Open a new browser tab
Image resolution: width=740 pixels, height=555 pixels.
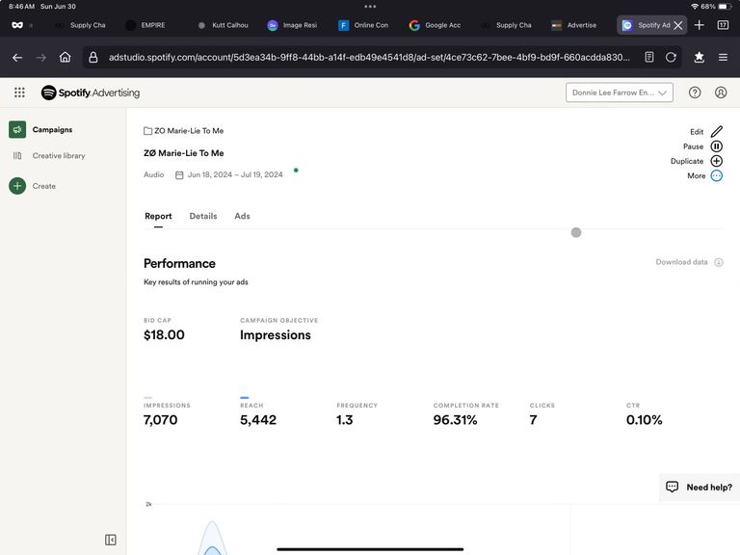click(x=699, y=25)
